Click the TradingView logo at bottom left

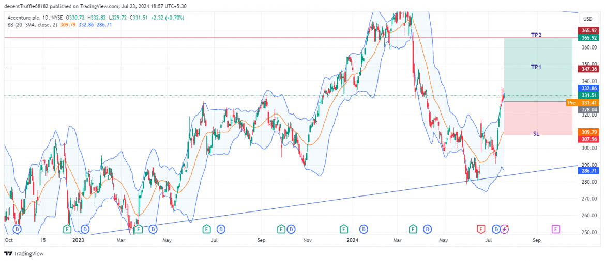point(24,253)
